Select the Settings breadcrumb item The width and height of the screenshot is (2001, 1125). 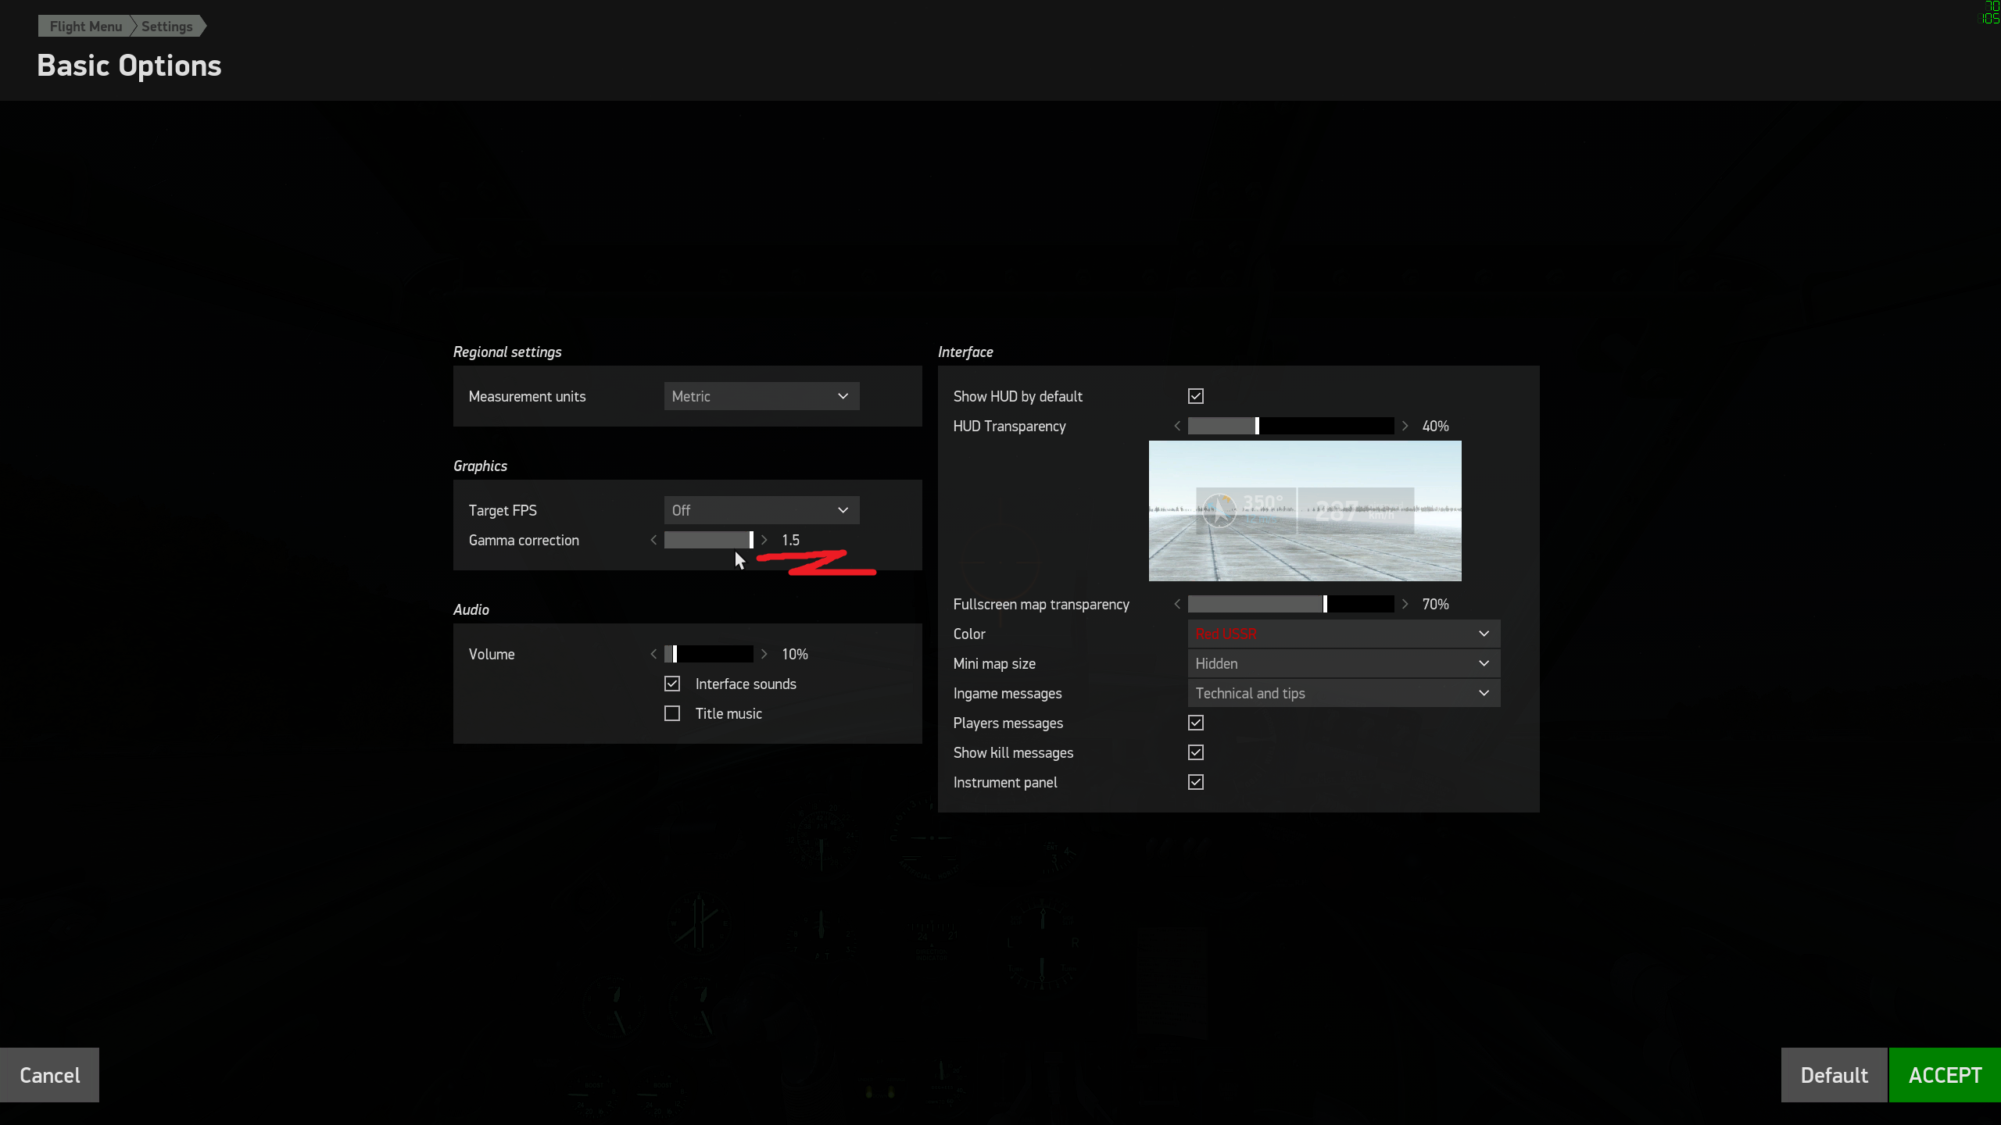pos(167,27)
